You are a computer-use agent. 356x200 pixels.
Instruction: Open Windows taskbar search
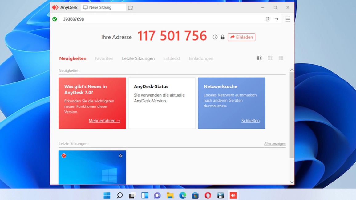coord(120,195)
